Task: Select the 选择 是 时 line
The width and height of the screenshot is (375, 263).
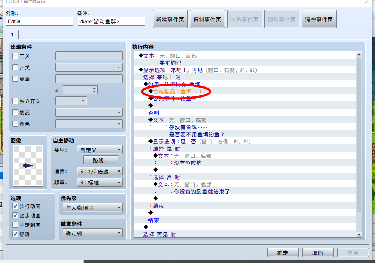Action: (x=245, y=149)
